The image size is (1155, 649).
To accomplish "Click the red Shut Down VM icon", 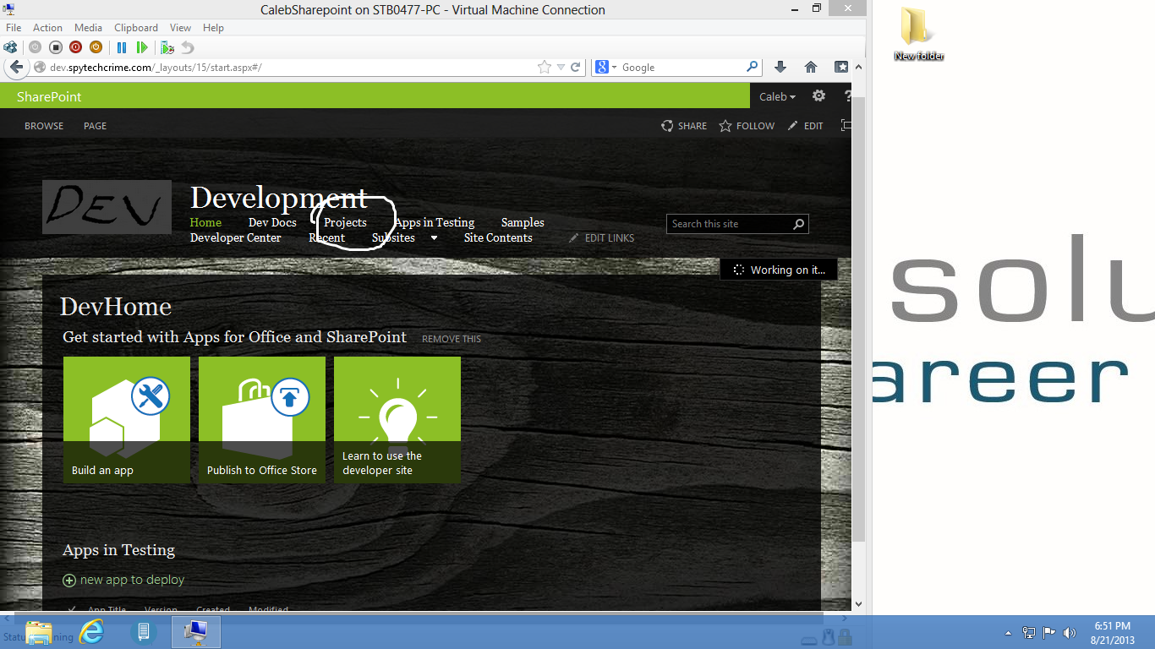I will click(76, 47).
